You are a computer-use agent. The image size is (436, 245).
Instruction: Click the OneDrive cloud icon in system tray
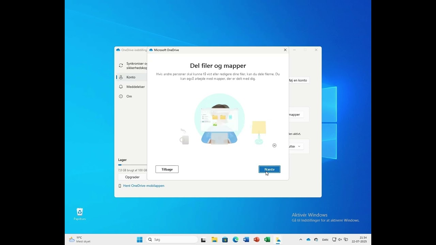pyautogui.click(x=308, y=240)
